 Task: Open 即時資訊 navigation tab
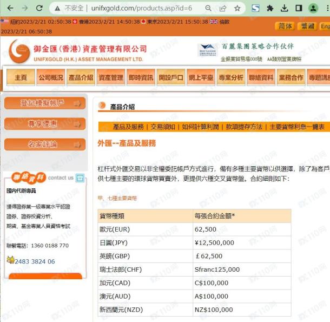pos(141,77)
